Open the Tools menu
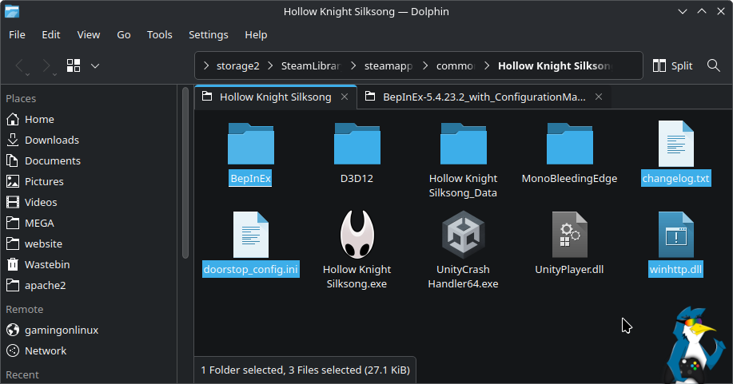The width and height of the screenshot is (733, 384). pyautogui.click(x=160, y=34)
